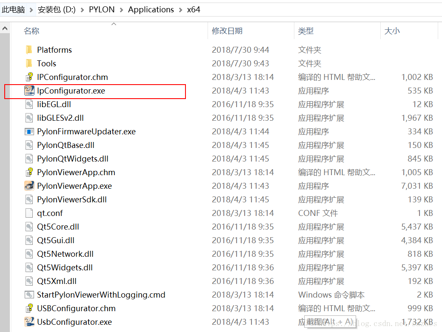Select the file name libEGL.dll
The width and height of the screenshot is (442, 332).
tap(54, 104)
